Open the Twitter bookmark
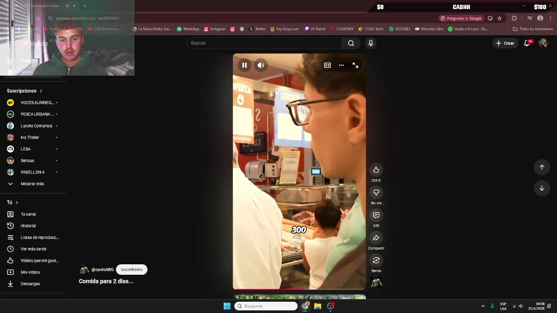 pos(257,29)
